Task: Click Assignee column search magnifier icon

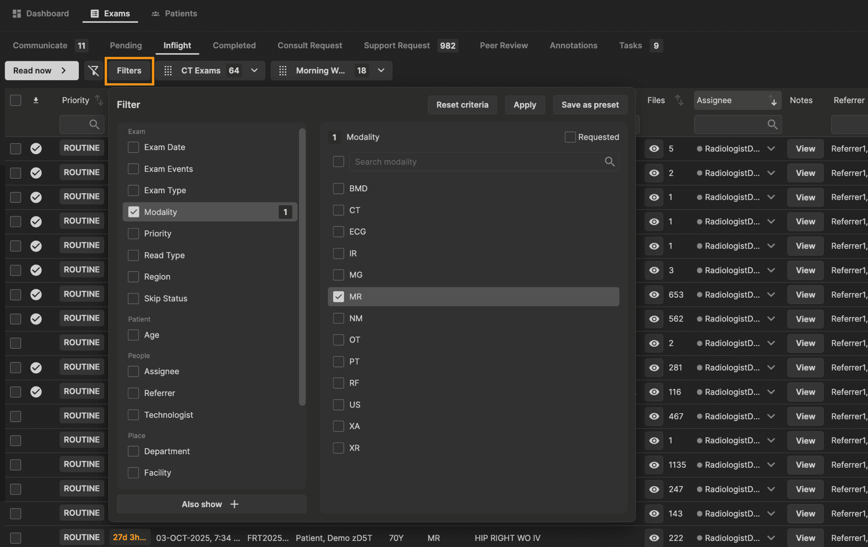Action: tap(772, 125)
